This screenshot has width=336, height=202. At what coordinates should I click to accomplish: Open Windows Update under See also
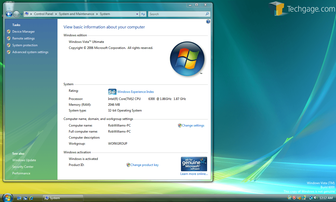coord(24,160)
